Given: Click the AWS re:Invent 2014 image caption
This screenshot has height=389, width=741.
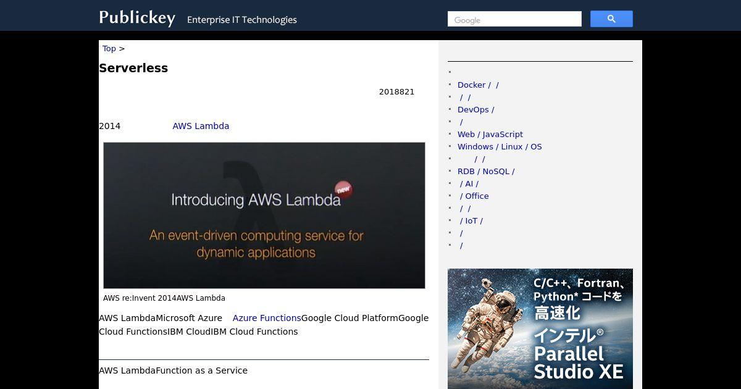Looking at the screenshot, I should point(164,298).
